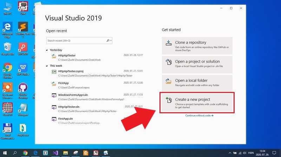Launch Chrome from the taskbar
Image resolution: width=281 pixels, height=157 pixels.
pos(25,153)
